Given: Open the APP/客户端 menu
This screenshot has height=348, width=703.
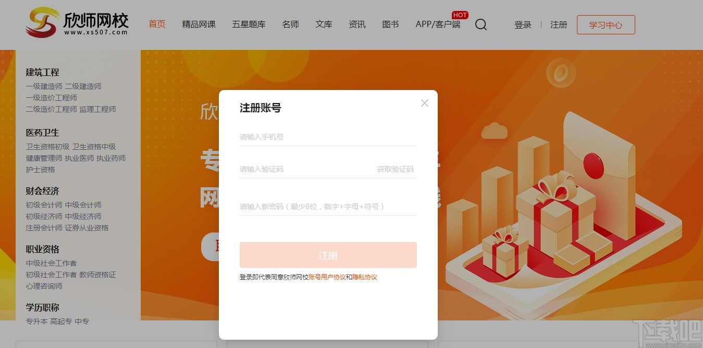Looking at the screenshot, I should (x=437, y=24).
